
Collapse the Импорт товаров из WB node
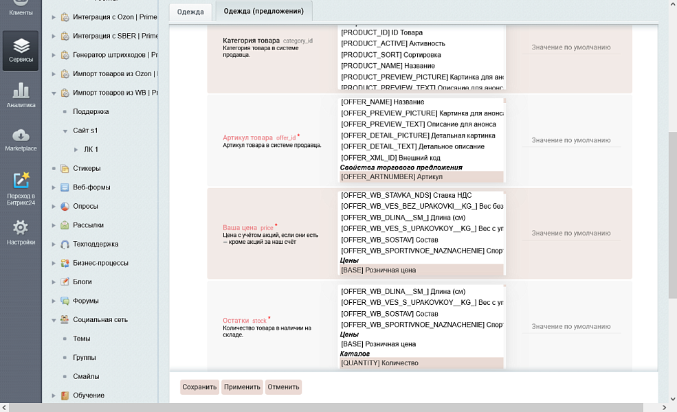54,93
